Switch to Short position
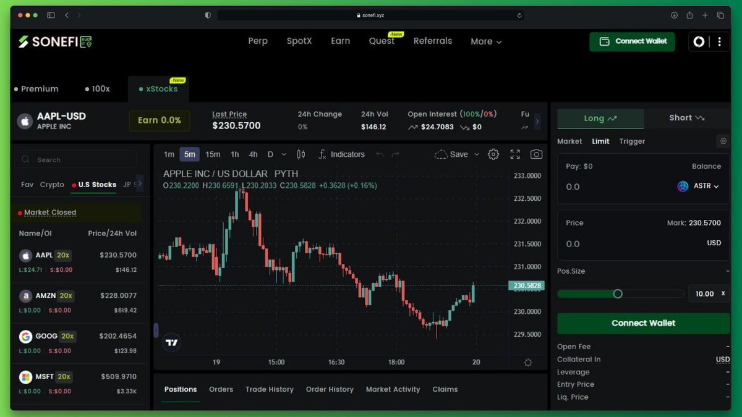Viewport: 742px width, 417px height. coord(687,118)
